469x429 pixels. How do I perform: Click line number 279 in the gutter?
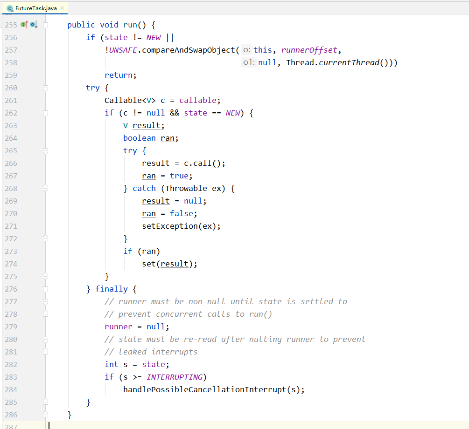click(x=11, y=327)
